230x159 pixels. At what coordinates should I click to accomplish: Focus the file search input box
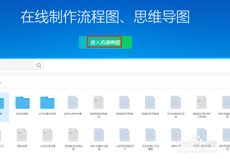[x=22, y=66]
